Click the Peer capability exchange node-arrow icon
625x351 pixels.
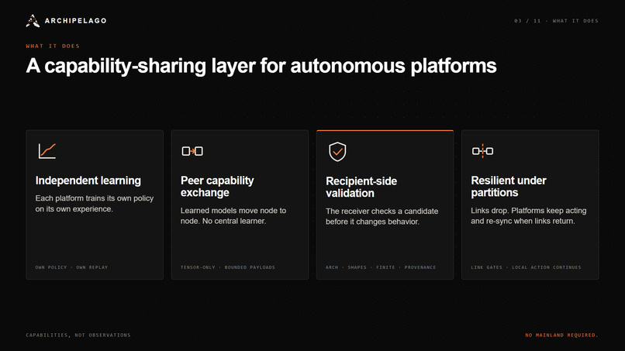(192, 151)
